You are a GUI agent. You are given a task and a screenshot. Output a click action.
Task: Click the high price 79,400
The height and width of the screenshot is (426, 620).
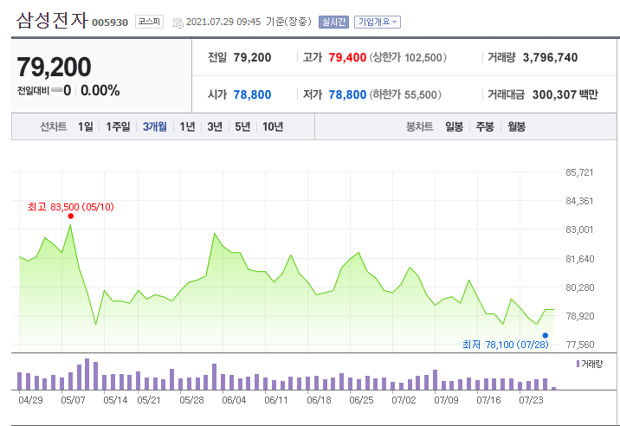[347, 57]
